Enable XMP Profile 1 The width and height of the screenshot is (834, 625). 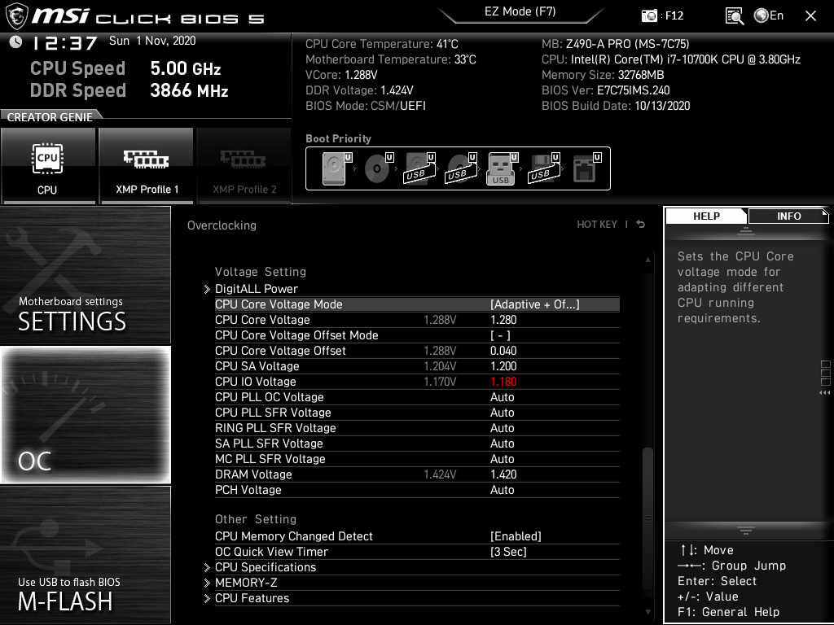[x=147, y=166]
